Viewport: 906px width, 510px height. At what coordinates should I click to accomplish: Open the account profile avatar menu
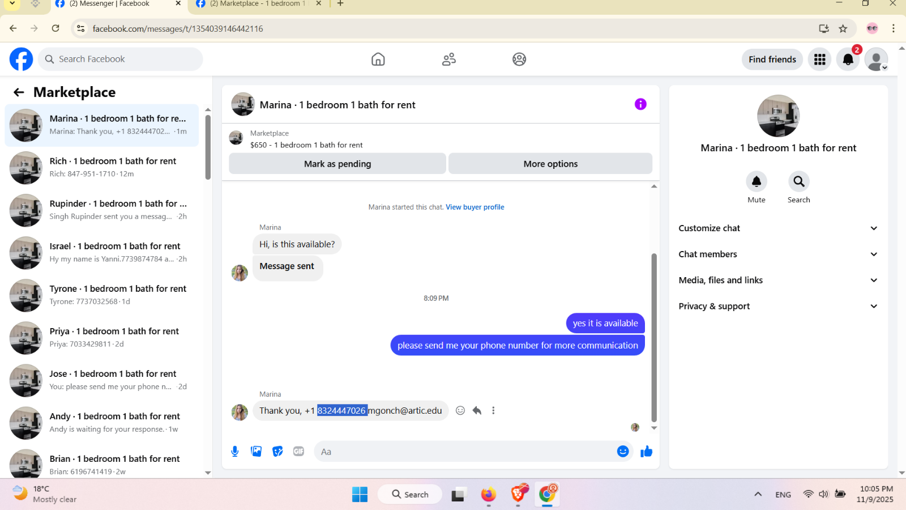pos(877,59)
